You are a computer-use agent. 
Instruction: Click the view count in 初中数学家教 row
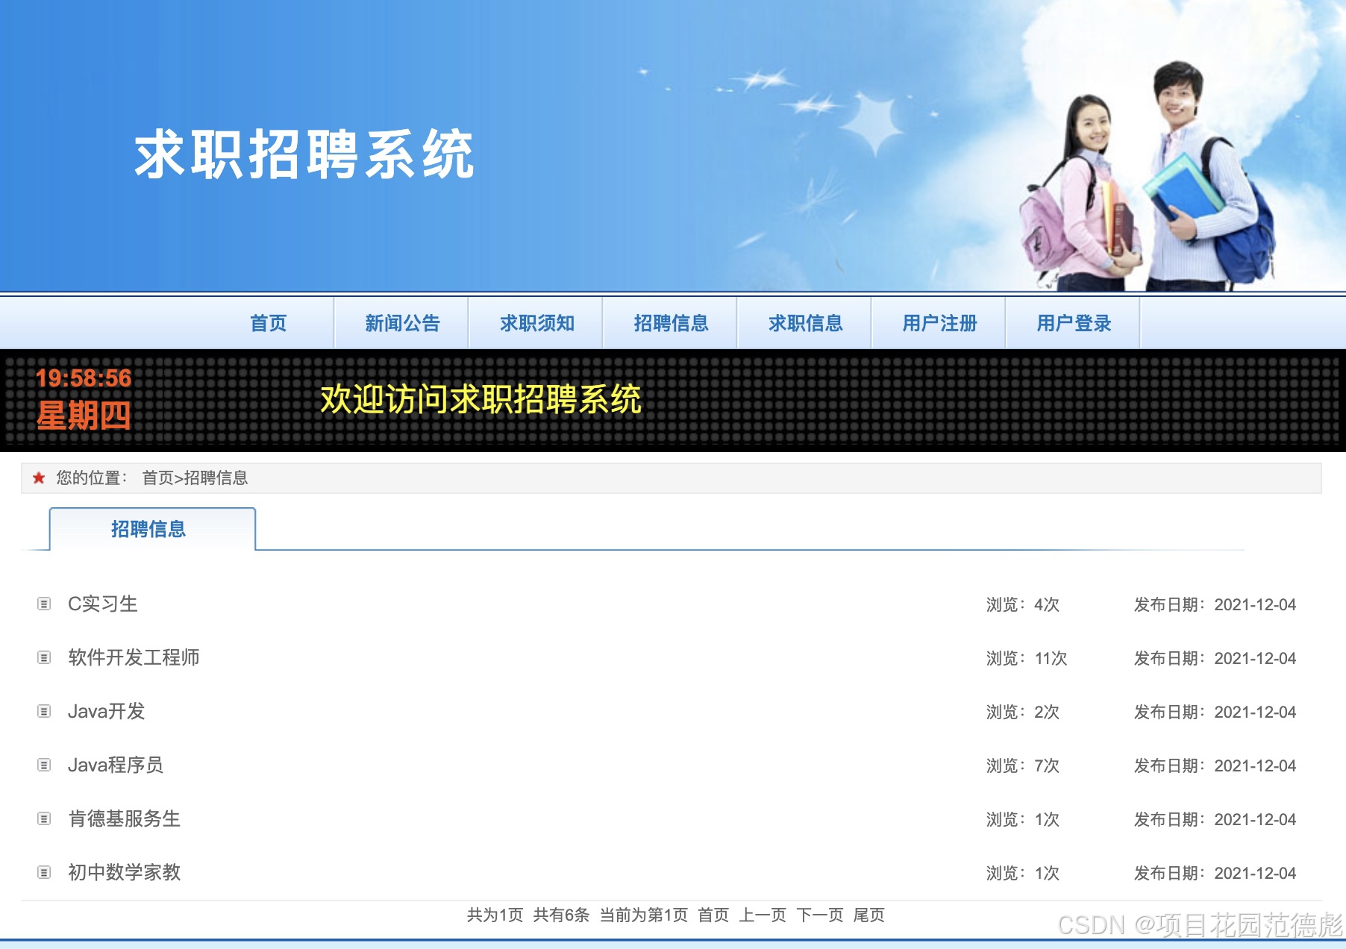1023,873
